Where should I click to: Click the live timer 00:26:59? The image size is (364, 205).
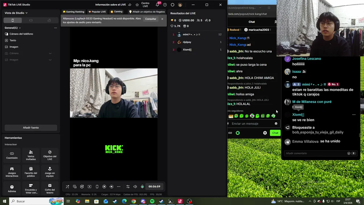pos(154,186)
